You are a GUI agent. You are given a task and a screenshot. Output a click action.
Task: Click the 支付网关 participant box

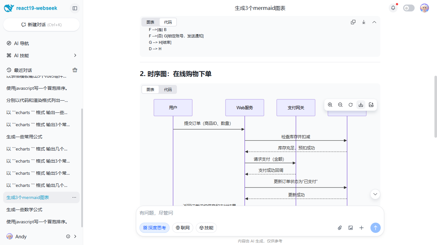pos(296,108)
